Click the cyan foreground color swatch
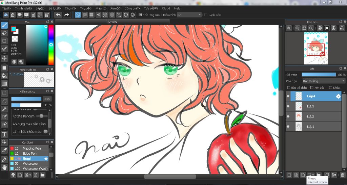The width and height of the screenshot is (347, 185). tap(14, 29)
